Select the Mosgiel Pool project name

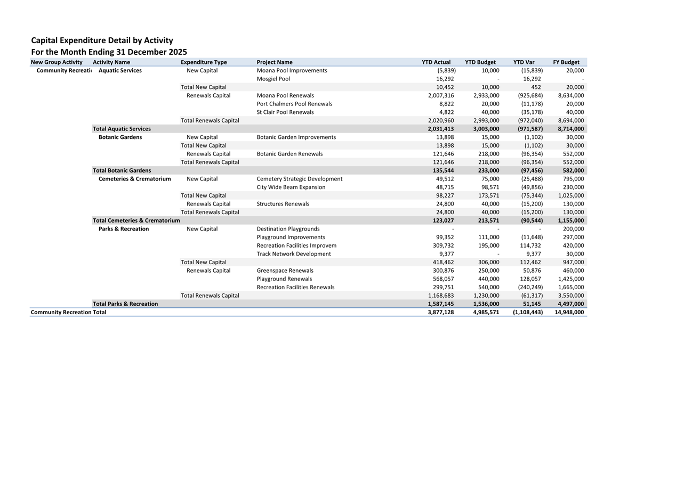click(273, 79)
